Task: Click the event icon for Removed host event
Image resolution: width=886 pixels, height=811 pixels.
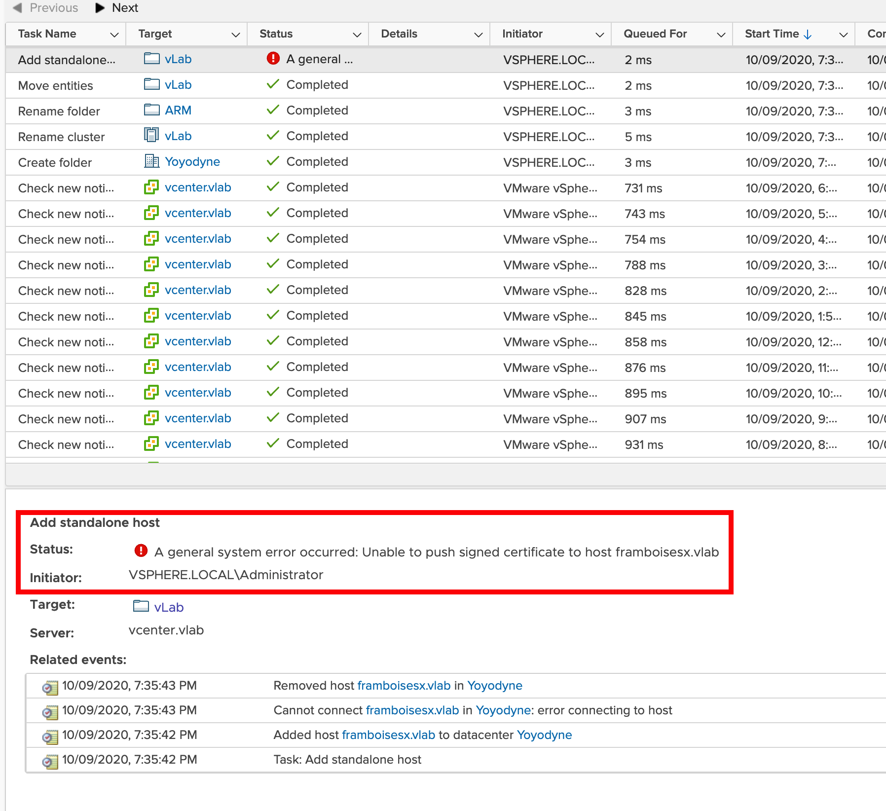Action: click(50, 687)
